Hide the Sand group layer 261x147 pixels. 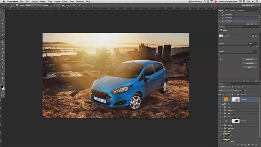tap(220, 132)
